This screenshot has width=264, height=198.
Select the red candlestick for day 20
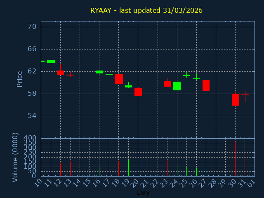[x=138, y=92]
